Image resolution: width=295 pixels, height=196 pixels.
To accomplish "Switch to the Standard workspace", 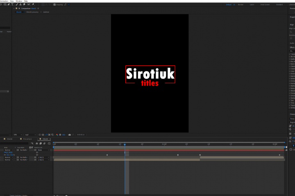I will 279,4.
